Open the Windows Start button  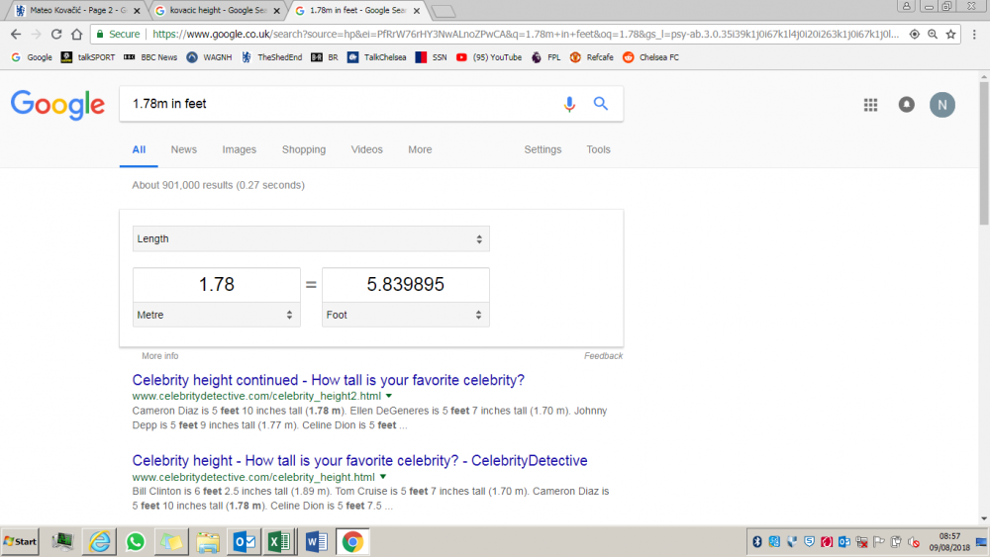pyautogui.click(x=20, y=542)
